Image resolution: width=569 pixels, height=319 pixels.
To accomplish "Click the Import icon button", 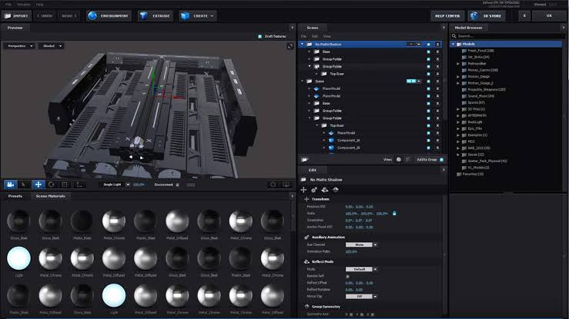I will (x=17, y=16).
